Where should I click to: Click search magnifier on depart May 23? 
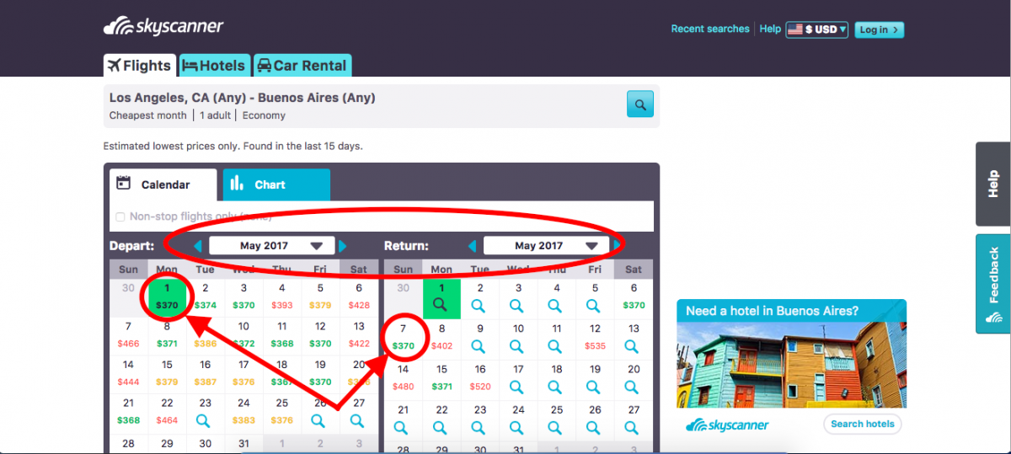pyautogui.click(x=205, y=419)
